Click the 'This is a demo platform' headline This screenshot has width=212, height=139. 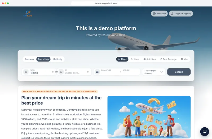(106, 28)
